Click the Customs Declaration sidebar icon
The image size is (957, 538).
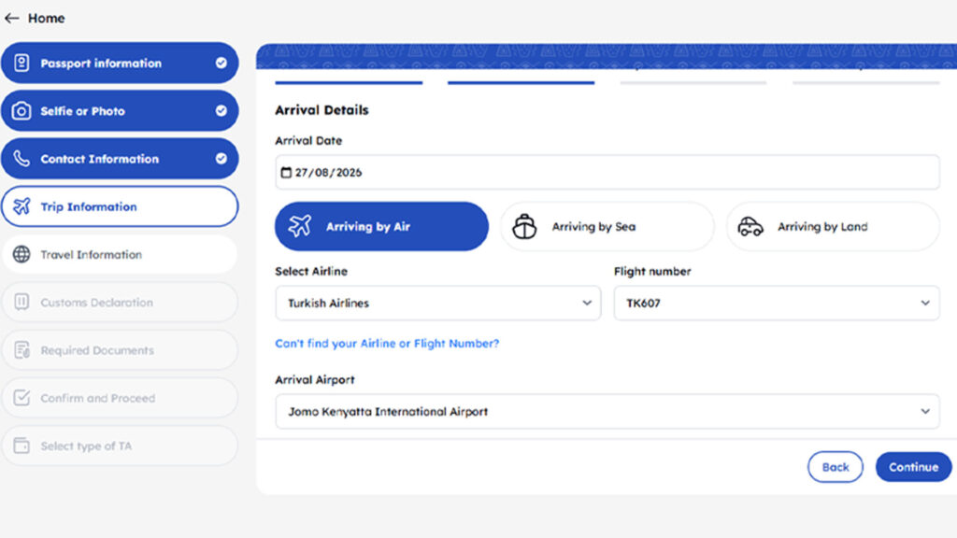pos(21,302)
